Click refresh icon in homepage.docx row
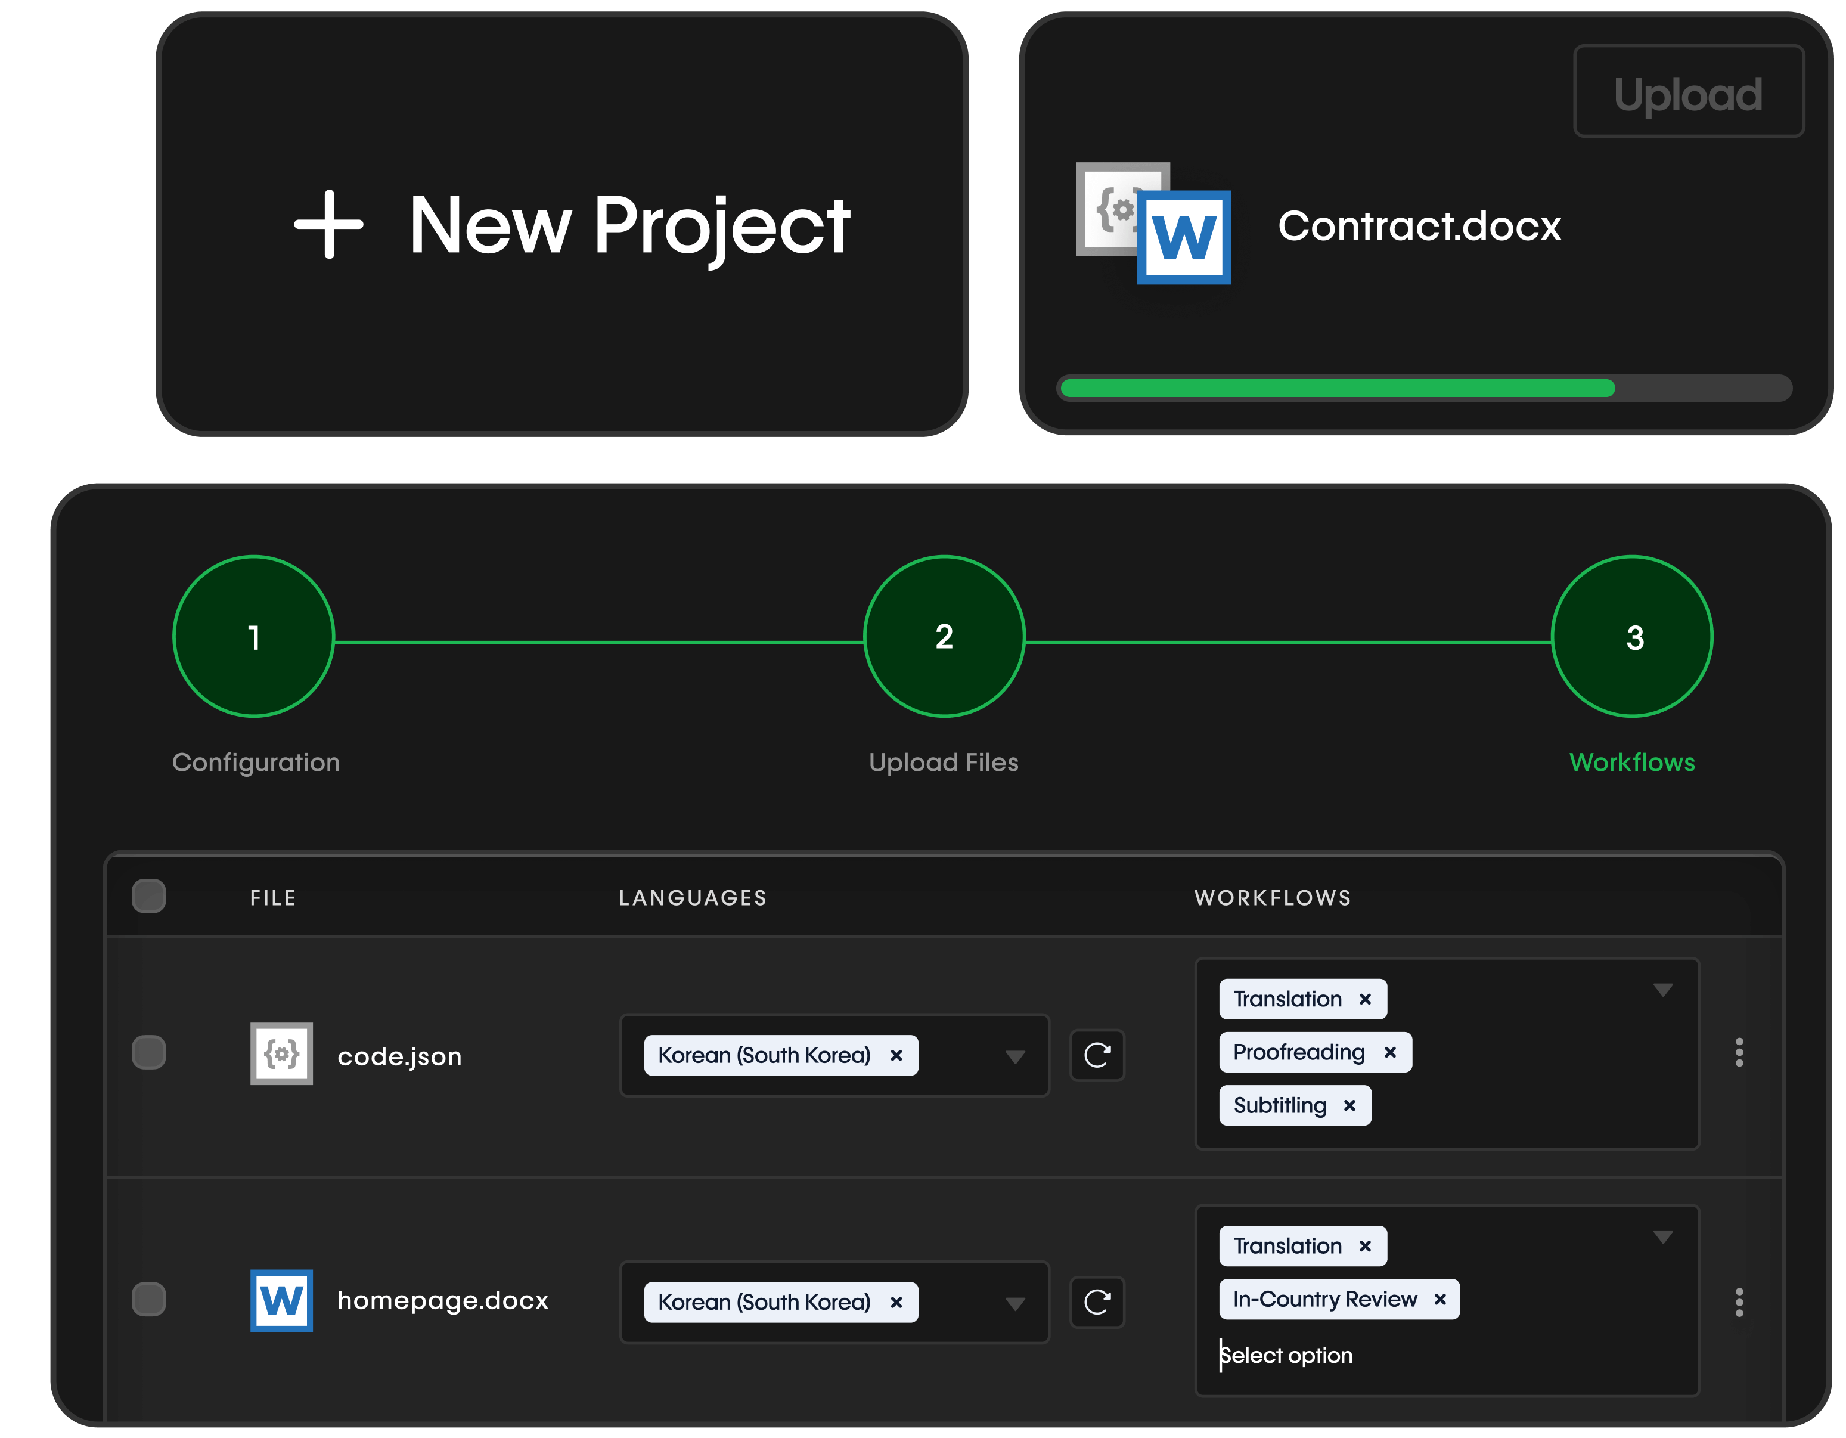 point(1097,1302)
